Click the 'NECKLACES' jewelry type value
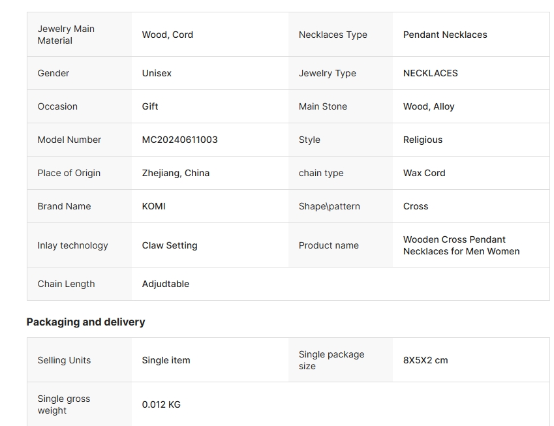The height and width of the screenshot is (426, 554). click(431, 73)
